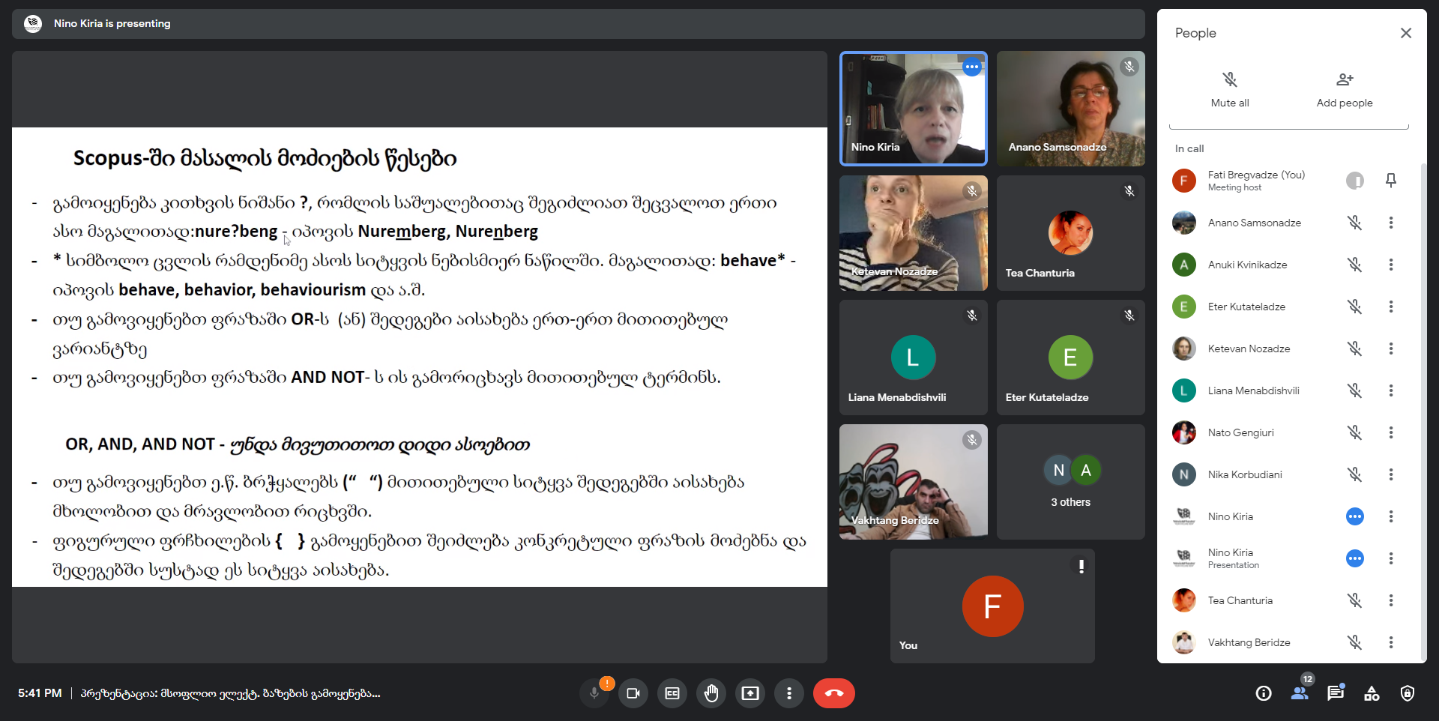The width and height of the screenshot is (1439, 721).
Task: Toggle the camera button in bottom bar
Action: click(633, 693)
